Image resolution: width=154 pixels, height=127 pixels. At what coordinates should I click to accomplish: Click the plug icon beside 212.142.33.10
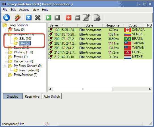tap(51, 57)
